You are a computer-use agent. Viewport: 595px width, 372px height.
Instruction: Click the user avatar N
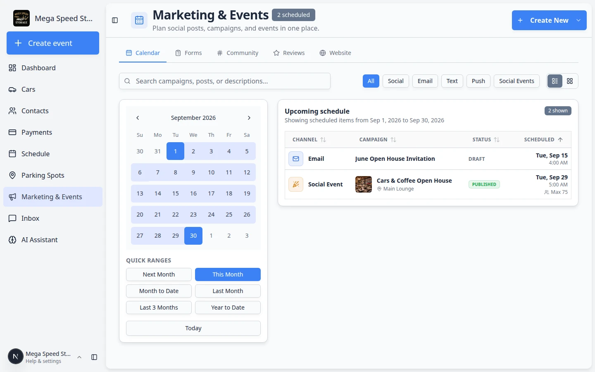(x=16, y=356)
